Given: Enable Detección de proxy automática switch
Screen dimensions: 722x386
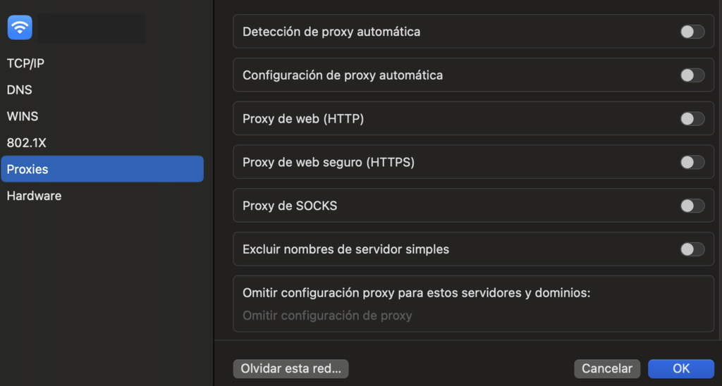Looking at the screenshot, I should (692, 32).
